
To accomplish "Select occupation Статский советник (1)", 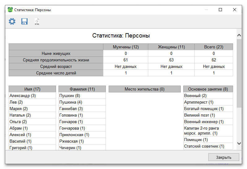I will click(208, 146).
